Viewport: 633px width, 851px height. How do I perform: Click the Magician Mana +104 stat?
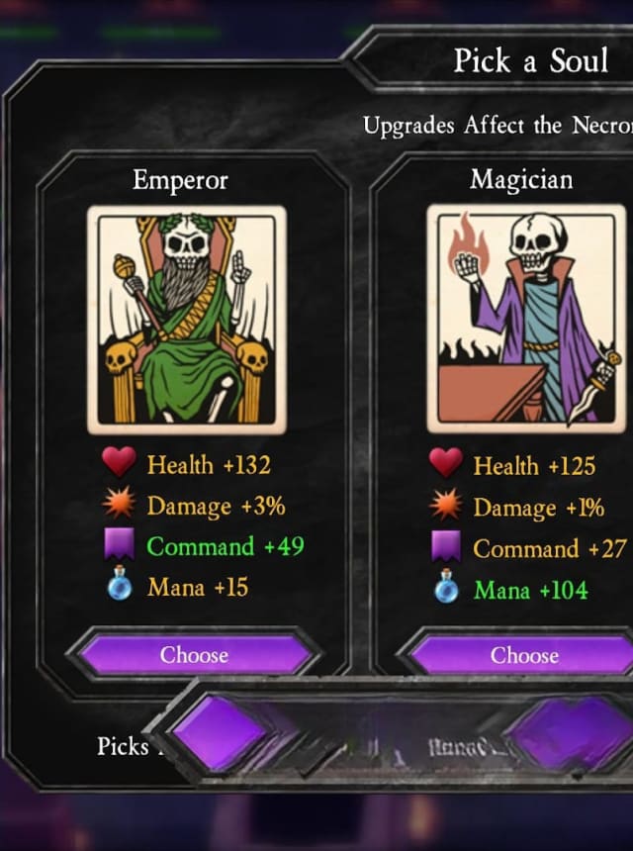click(x=531, y=590)
